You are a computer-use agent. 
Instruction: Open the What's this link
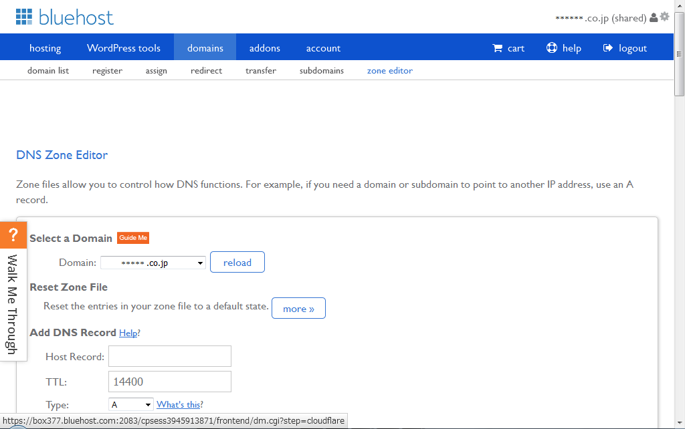179,404
